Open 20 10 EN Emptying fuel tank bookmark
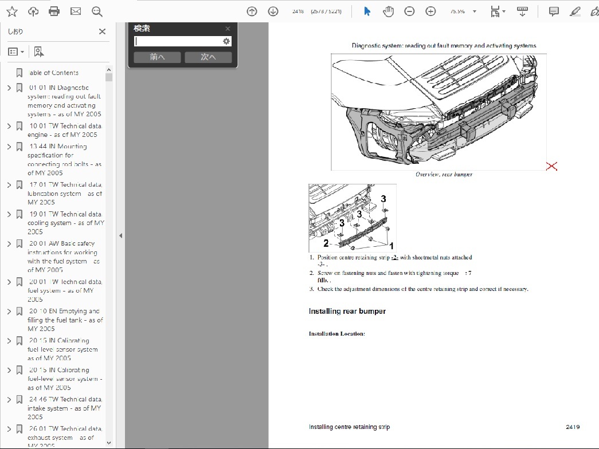Viewport: 599px width, 449px height. pyautogui.click(x=65, y=320)
